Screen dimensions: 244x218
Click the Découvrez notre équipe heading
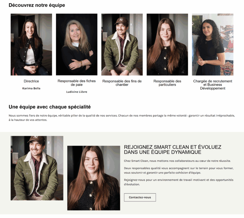click(37, 5)
